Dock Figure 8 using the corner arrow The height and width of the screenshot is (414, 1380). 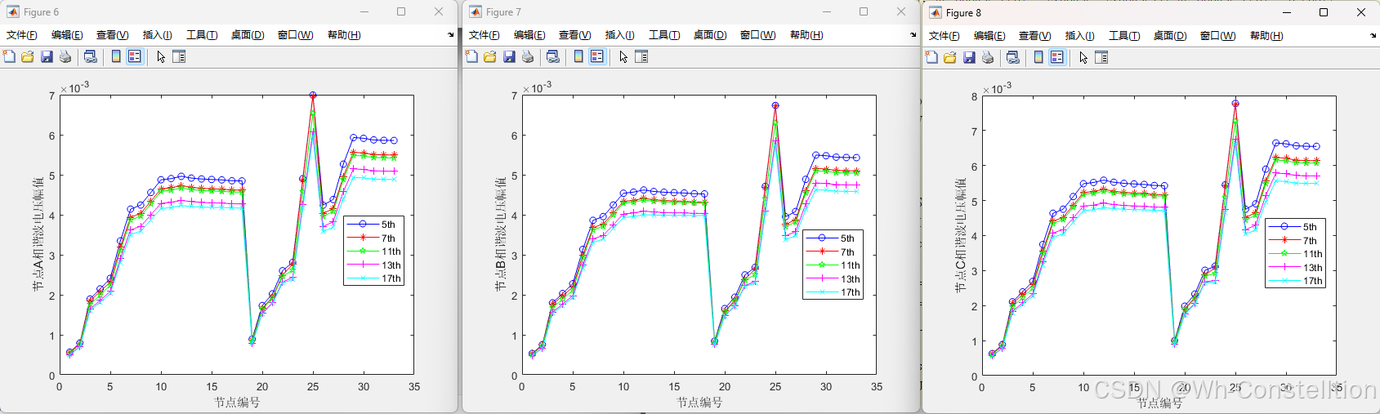point(1373,36)
